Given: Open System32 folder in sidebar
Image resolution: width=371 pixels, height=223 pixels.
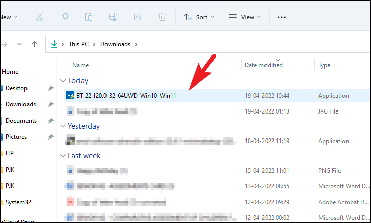Looking at the screenshot, I should (18, 202).
